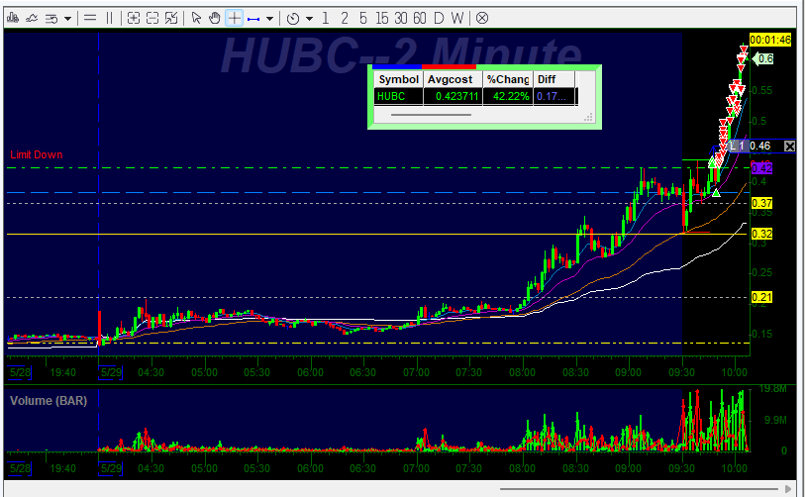
Task: Click the position panel resize grip
Action: (589, 118)
